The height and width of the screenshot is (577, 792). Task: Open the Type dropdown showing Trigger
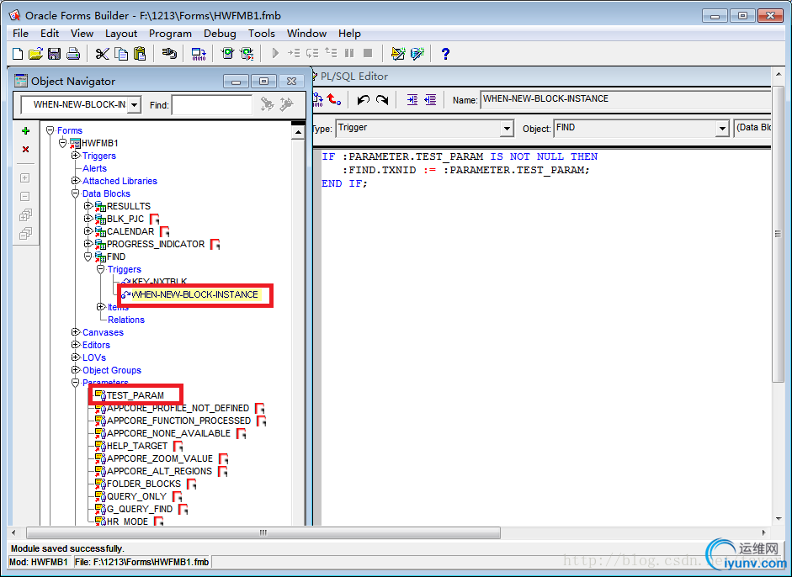click(508, 128)
